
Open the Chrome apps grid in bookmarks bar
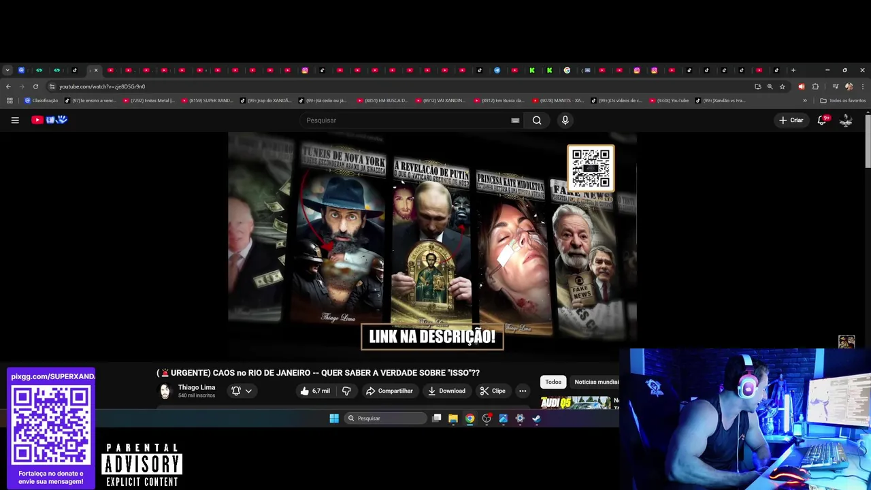click(x=10, y=101)
